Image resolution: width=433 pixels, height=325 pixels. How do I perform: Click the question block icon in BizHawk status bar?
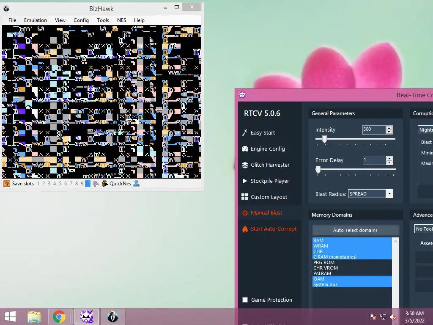[7, 184]
